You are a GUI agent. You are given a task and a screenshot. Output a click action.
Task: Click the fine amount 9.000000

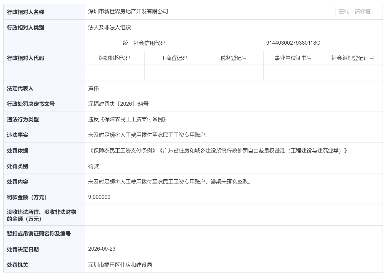click(x=99, y=197)
